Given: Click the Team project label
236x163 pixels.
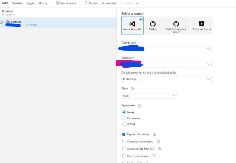Looking at the screenshot, I should tap(129, 43).
